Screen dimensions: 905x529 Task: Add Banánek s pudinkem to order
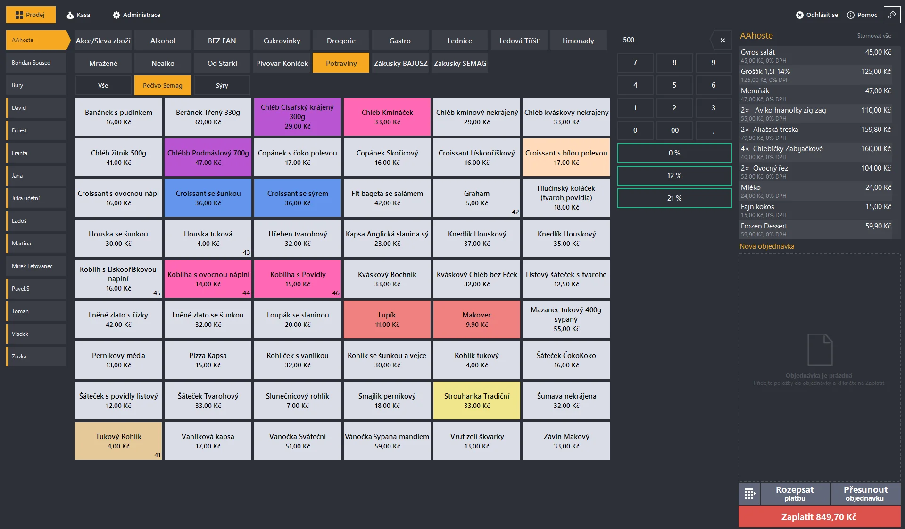pyautogui.click(x=118, y=117)
